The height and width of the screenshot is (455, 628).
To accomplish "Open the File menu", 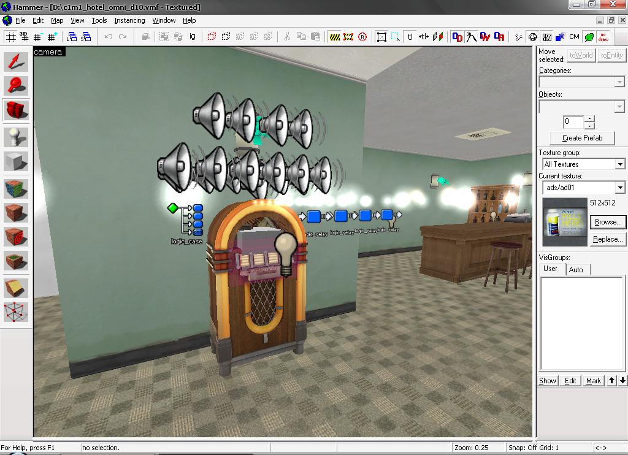I will click(x=20, y=20).
